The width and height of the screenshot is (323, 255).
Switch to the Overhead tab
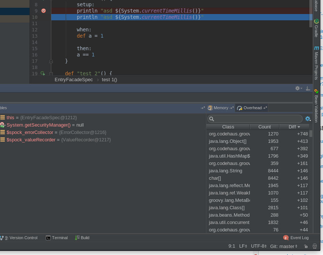[252, 108]
